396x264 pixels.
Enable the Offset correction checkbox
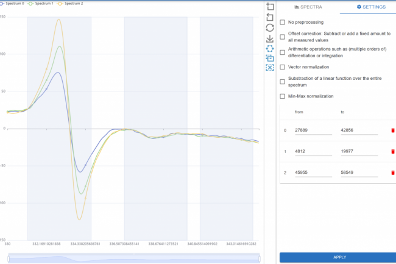click(x=282, y=37)
